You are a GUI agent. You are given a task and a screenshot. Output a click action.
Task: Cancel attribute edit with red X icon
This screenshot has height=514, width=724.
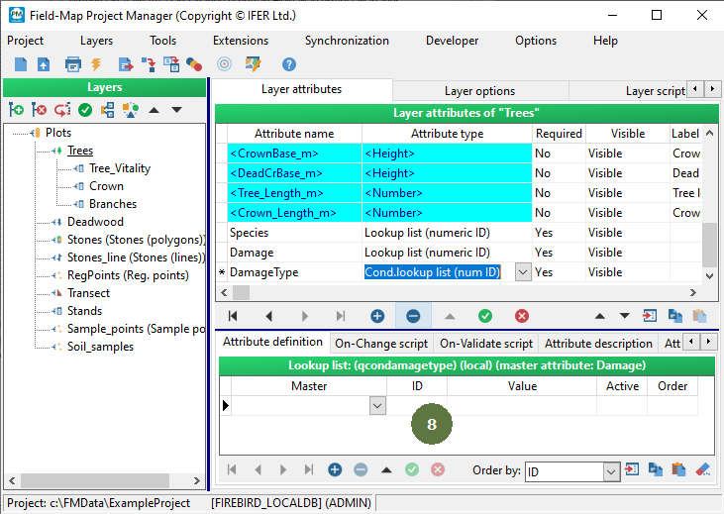[521, 316]
